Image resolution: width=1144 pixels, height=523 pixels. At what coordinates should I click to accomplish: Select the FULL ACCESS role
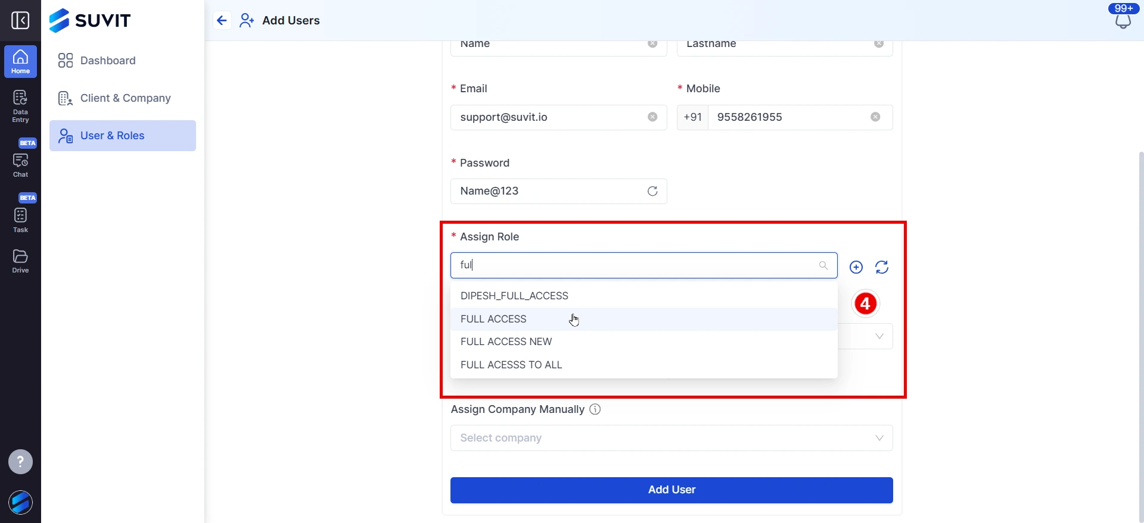point(644,319)
